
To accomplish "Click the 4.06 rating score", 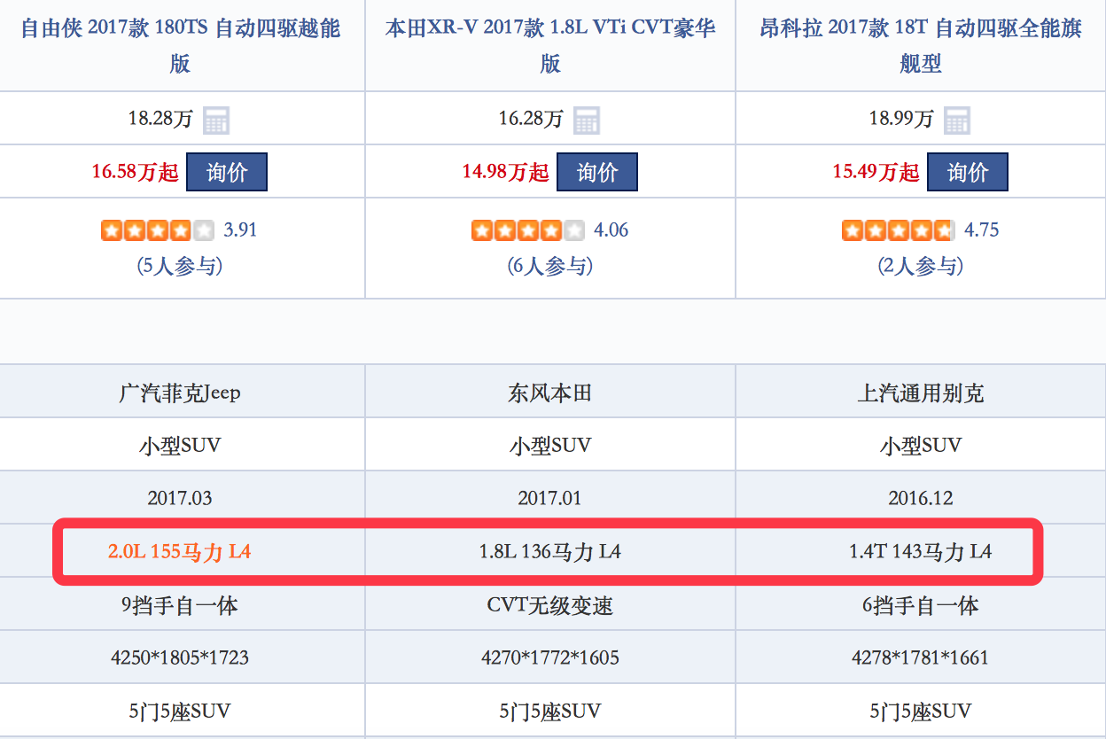I will click(x=611, y=230).
